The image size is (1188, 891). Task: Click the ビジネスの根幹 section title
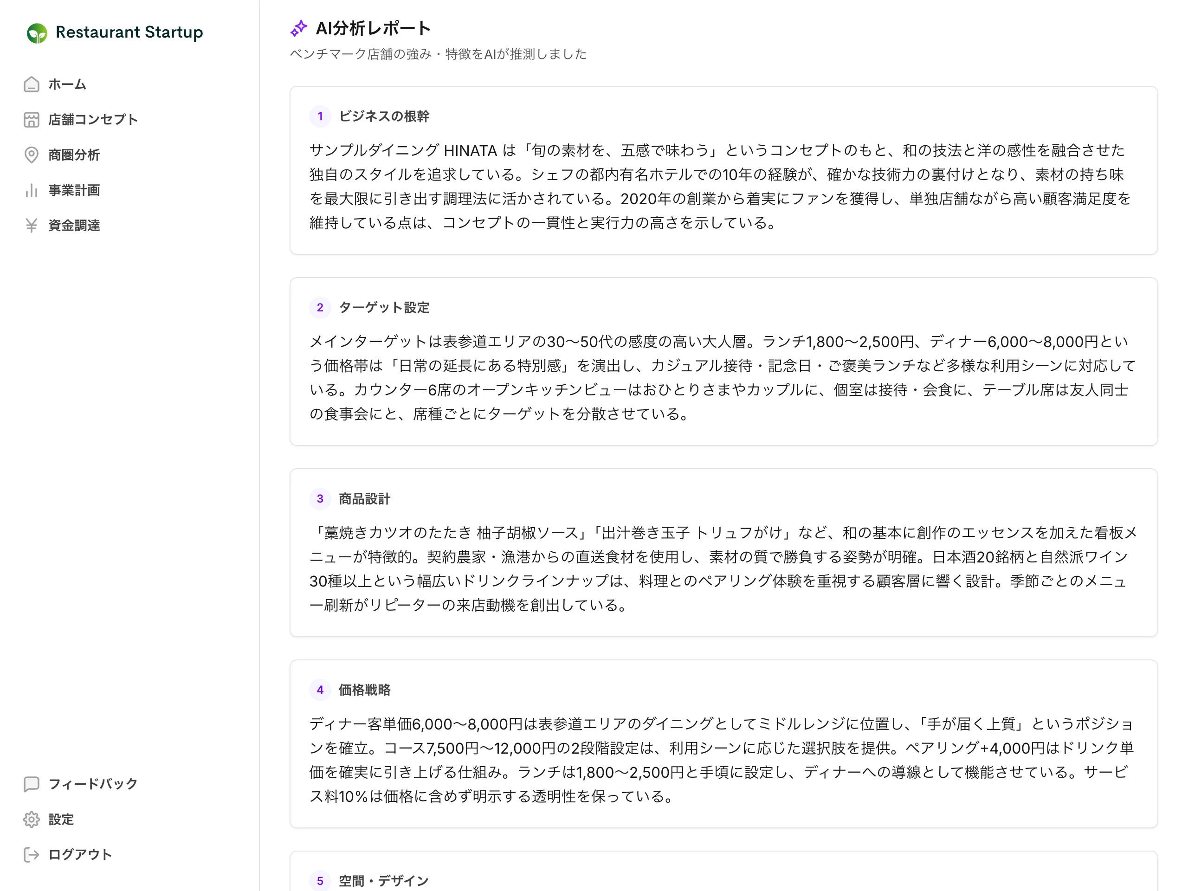(384, 116)
